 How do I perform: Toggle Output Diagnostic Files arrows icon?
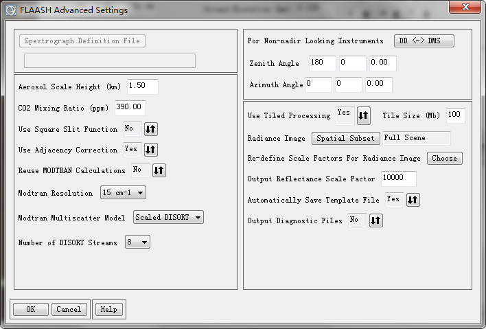tap(376, 220)
